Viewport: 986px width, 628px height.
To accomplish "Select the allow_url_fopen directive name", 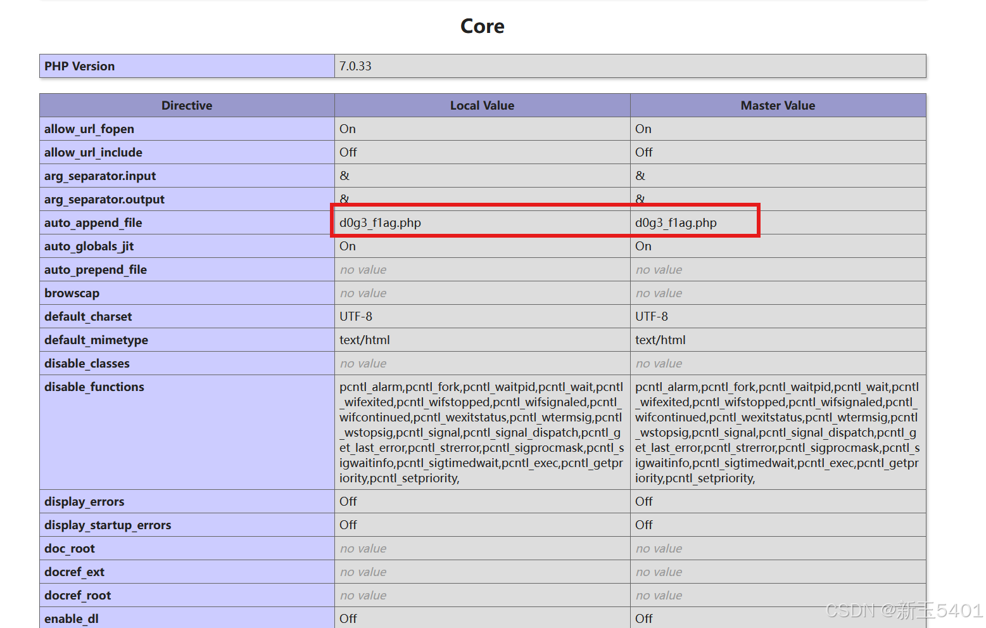I will click(89, 129).
